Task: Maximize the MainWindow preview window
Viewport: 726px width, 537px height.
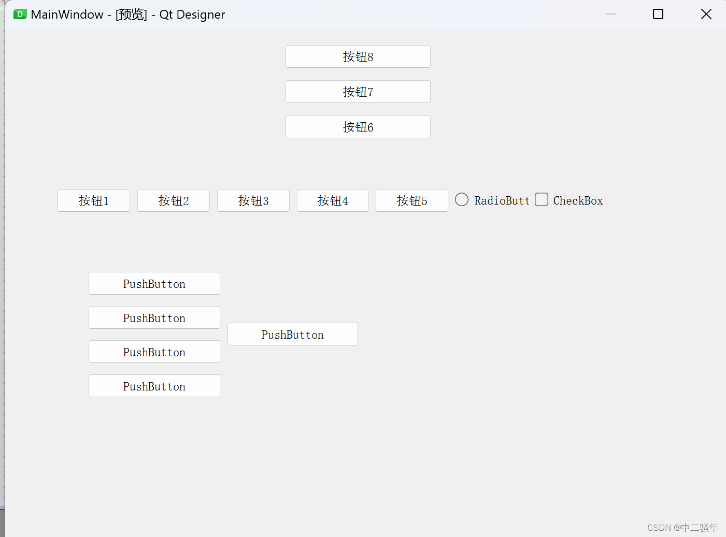Action: pos(658,14)
